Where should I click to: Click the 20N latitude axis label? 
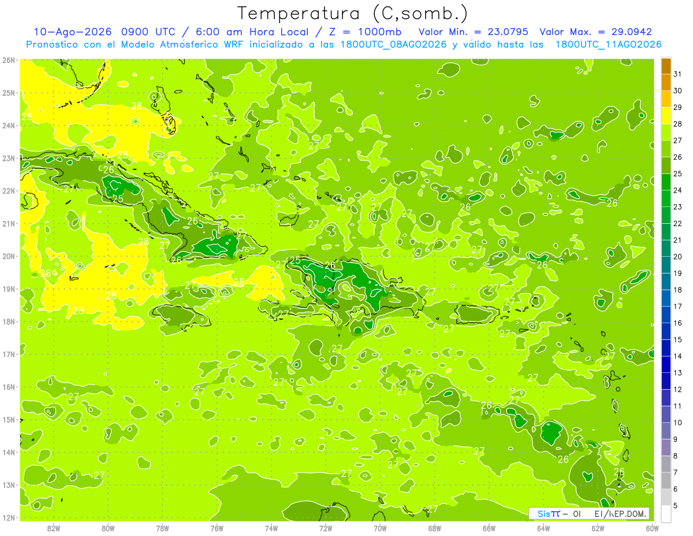[x=9, y=256]
